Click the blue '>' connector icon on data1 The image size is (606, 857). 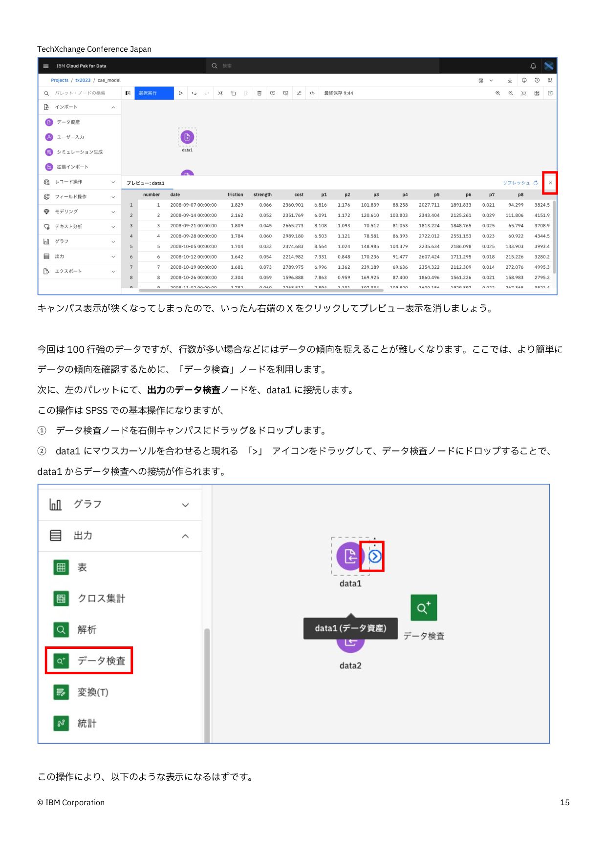click(x=375, y=556)
